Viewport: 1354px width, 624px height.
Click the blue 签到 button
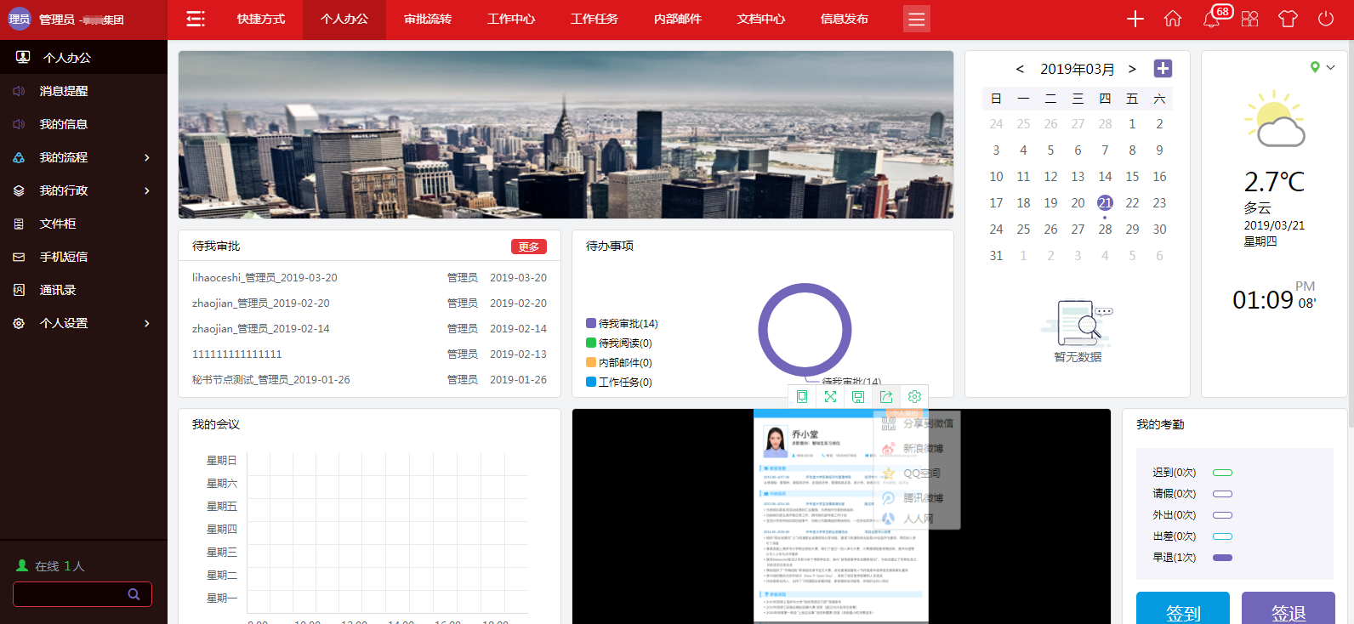pyautogui.click(x=1182, y=611)
